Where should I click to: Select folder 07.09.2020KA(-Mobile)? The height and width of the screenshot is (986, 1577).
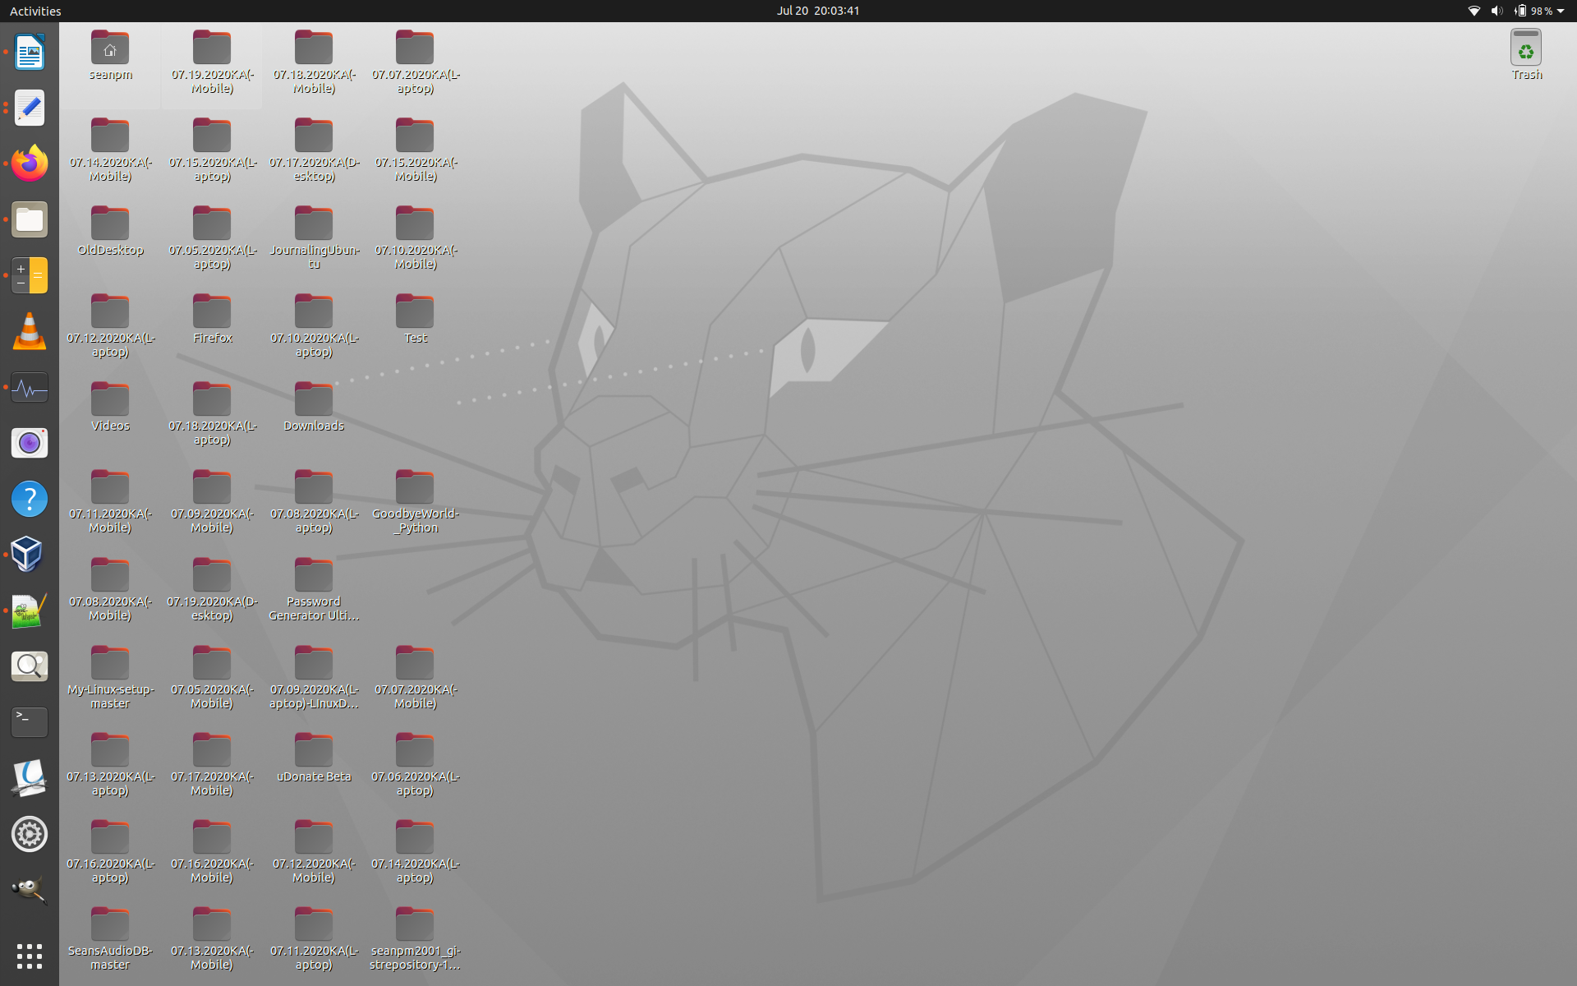[x=212, y=501]
